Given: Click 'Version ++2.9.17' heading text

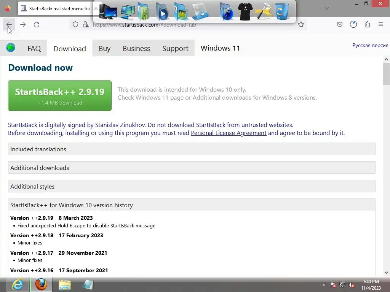Looking at the screenshot, I should click(32, 253).
